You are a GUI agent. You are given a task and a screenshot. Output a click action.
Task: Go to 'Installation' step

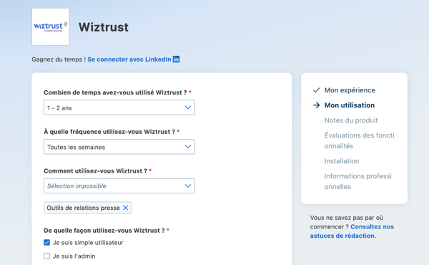[x=342, y=161]
